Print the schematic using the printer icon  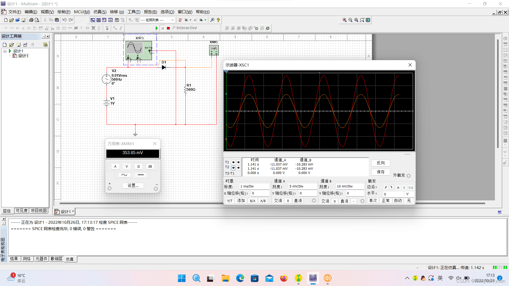click(x=31, y=20)
